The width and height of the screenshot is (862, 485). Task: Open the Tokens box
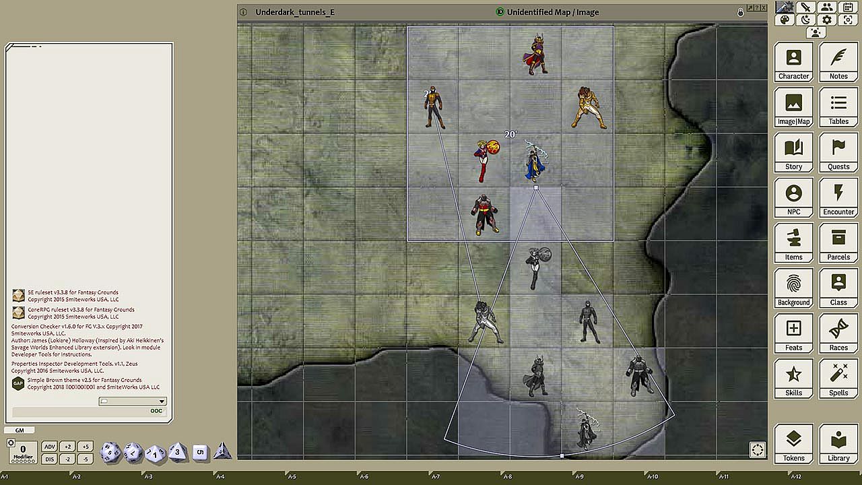point(793,444)
